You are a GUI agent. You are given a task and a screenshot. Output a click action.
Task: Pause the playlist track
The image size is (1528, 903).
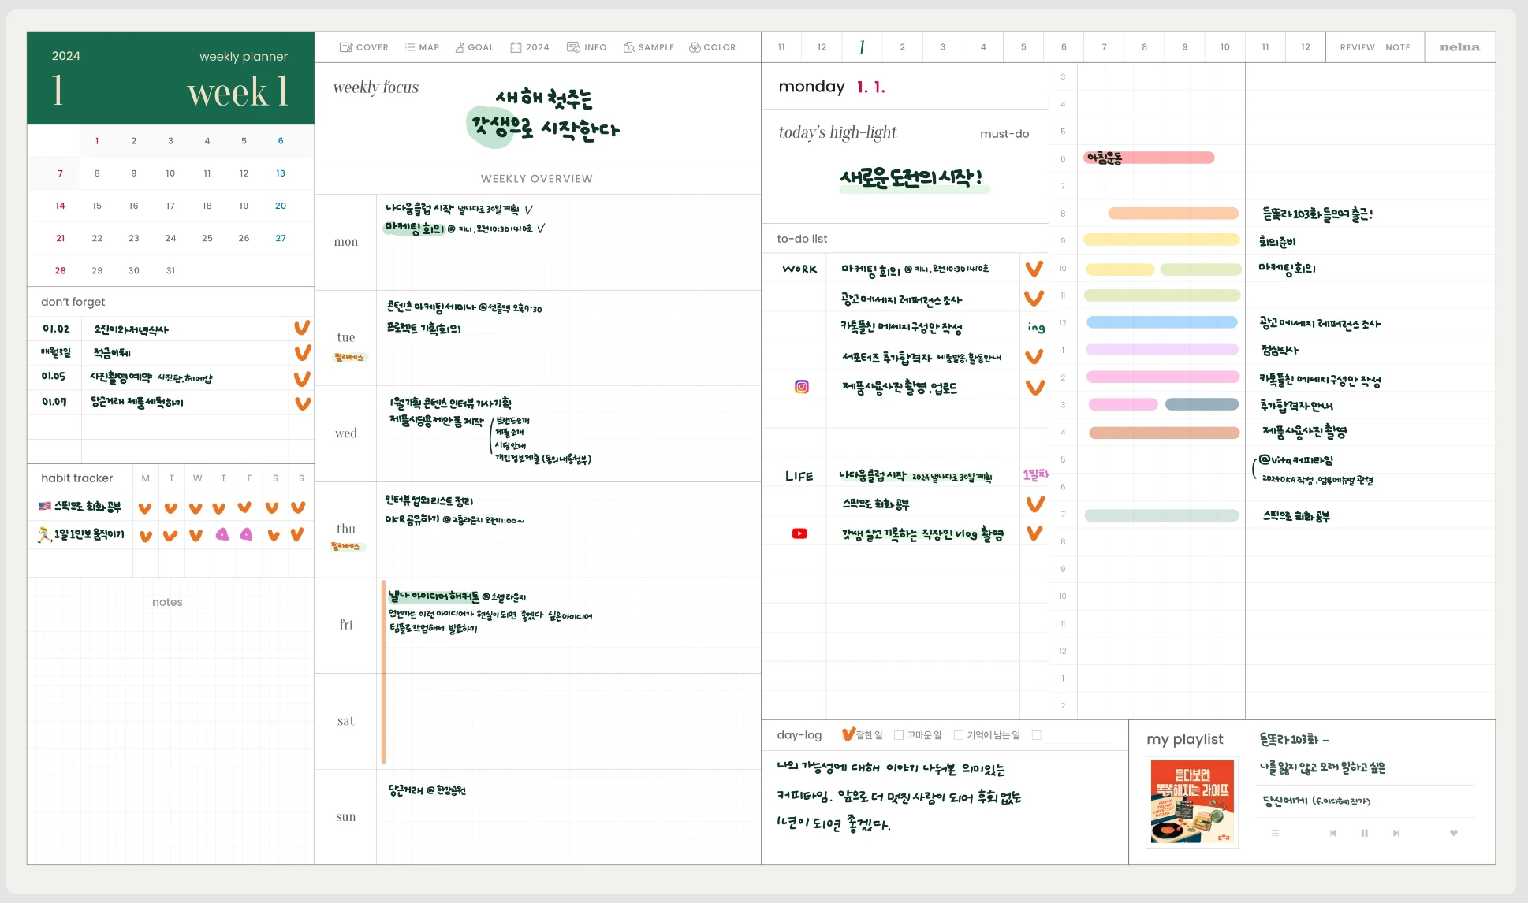[x=1364, y=833]
